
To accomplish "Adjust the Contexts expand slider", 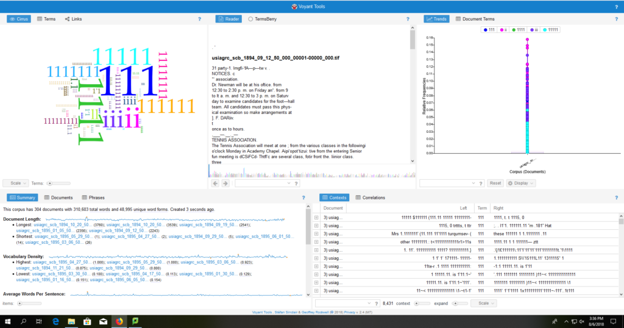I will click(461, 304).
